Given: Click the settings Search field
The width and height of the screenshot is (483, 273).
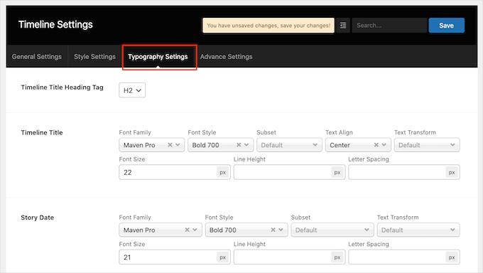Looking at the screenshot, I should coord(389,26).
